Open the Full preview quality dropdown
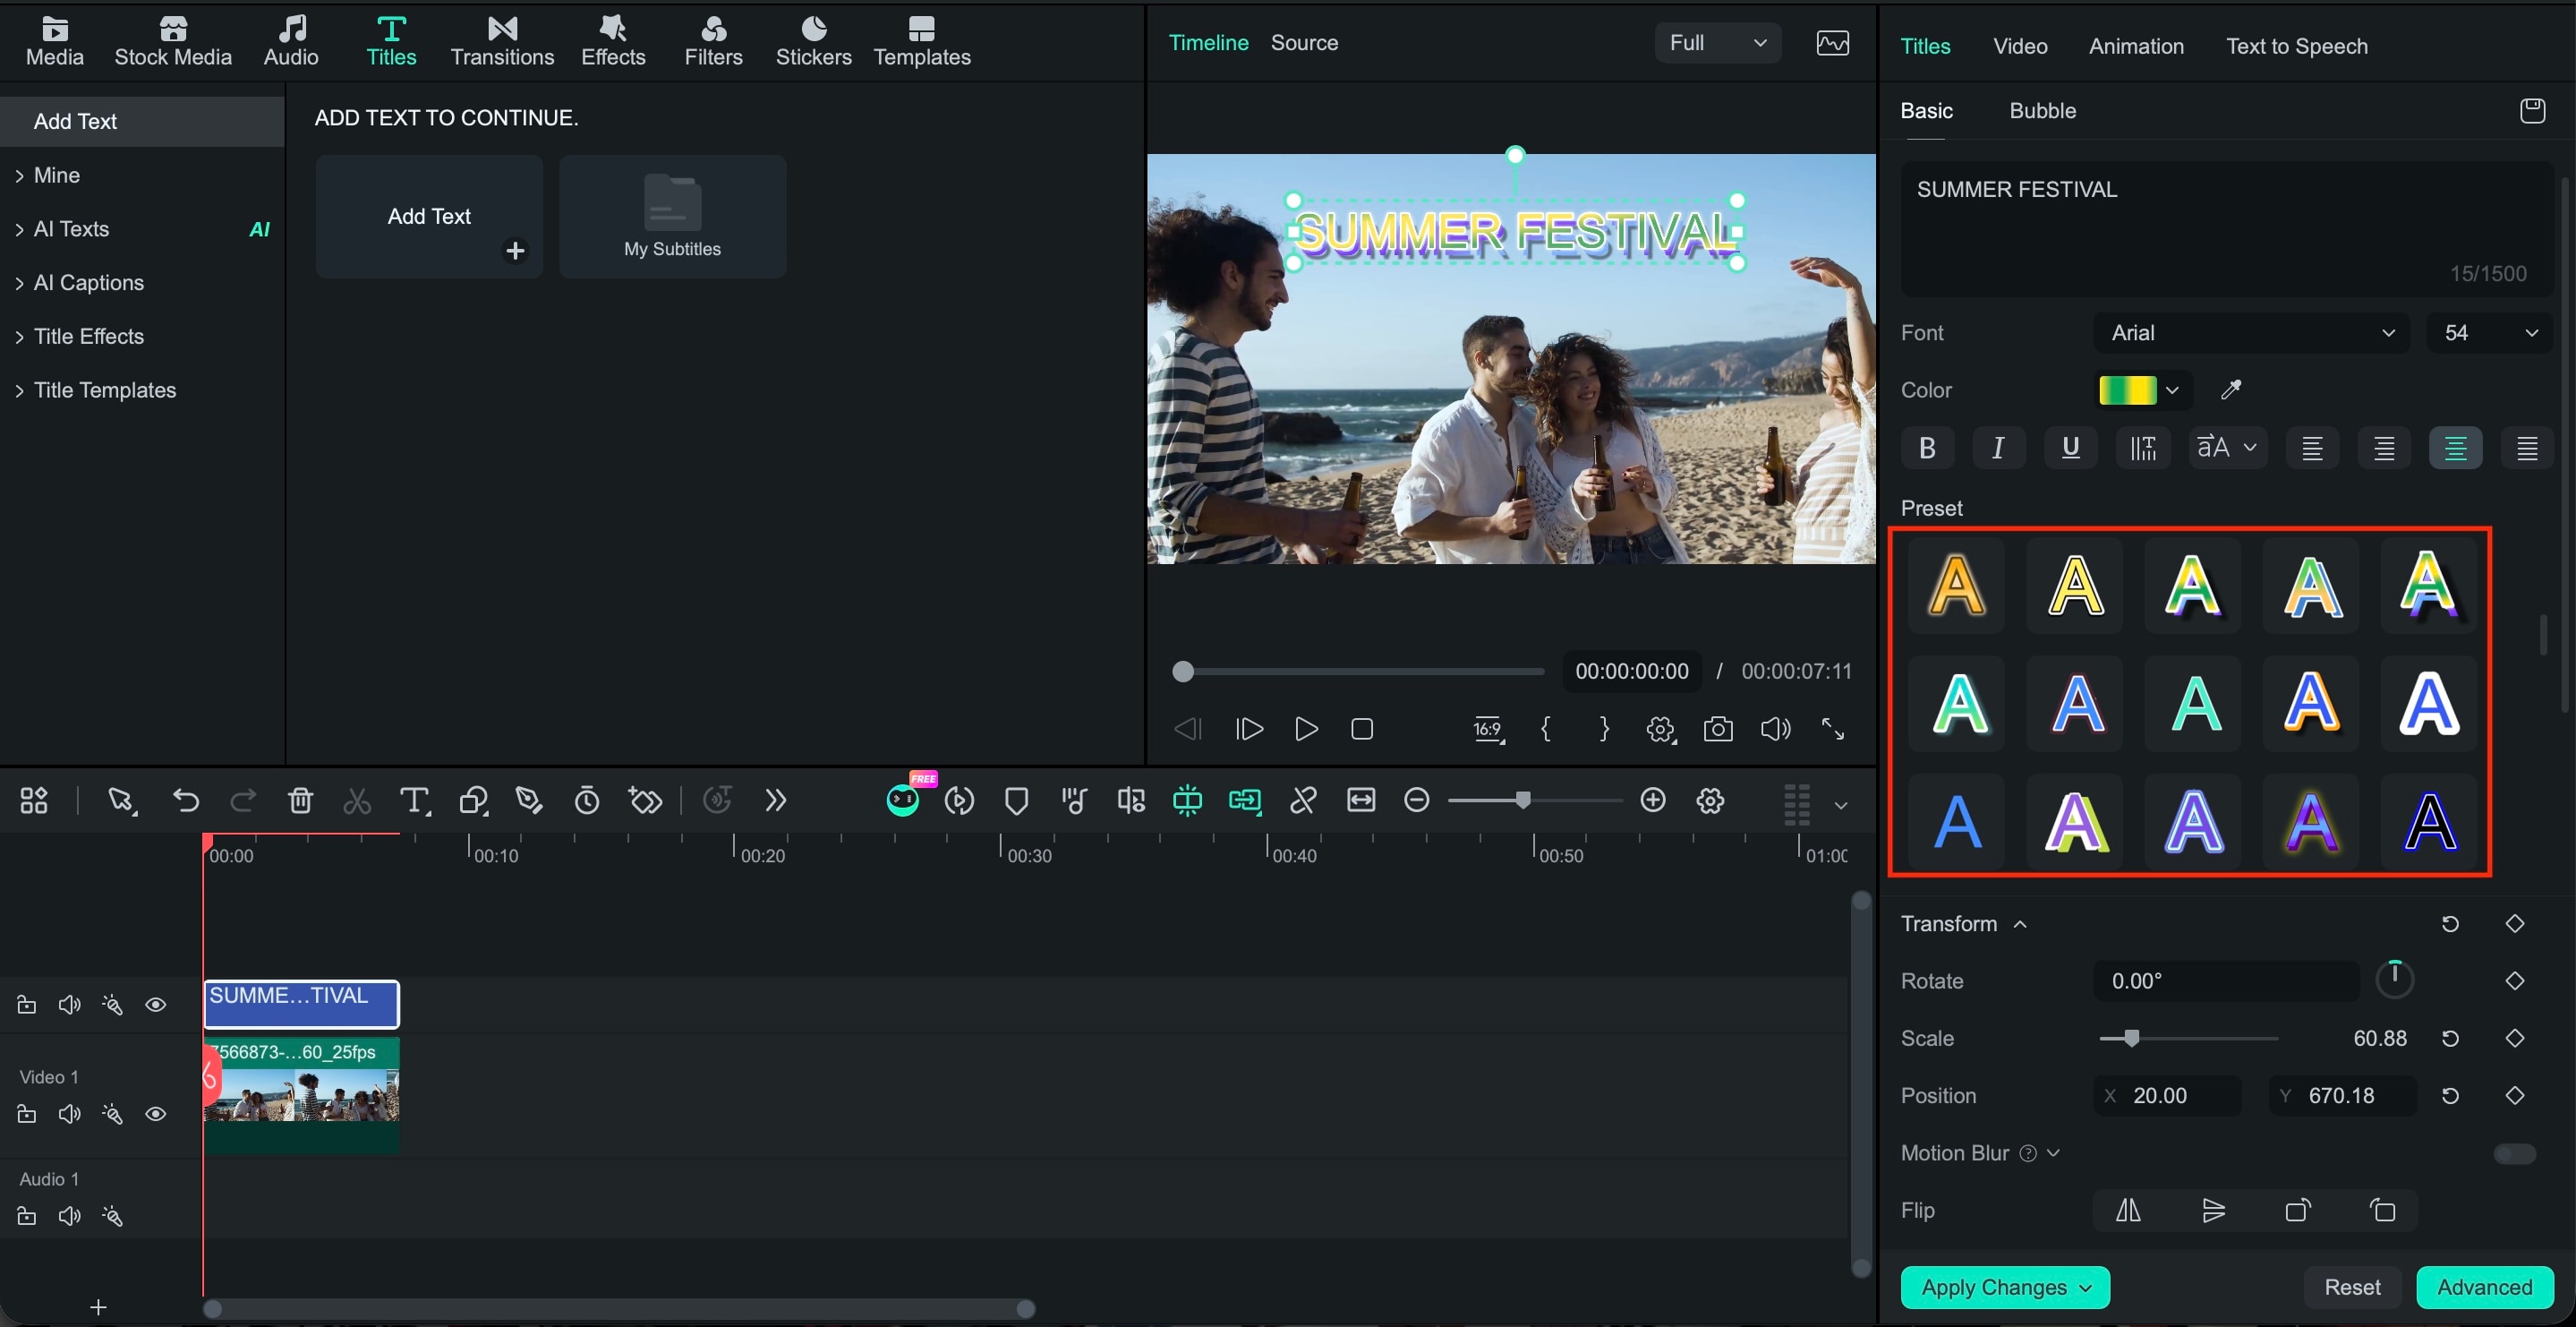 point(1717,43)
